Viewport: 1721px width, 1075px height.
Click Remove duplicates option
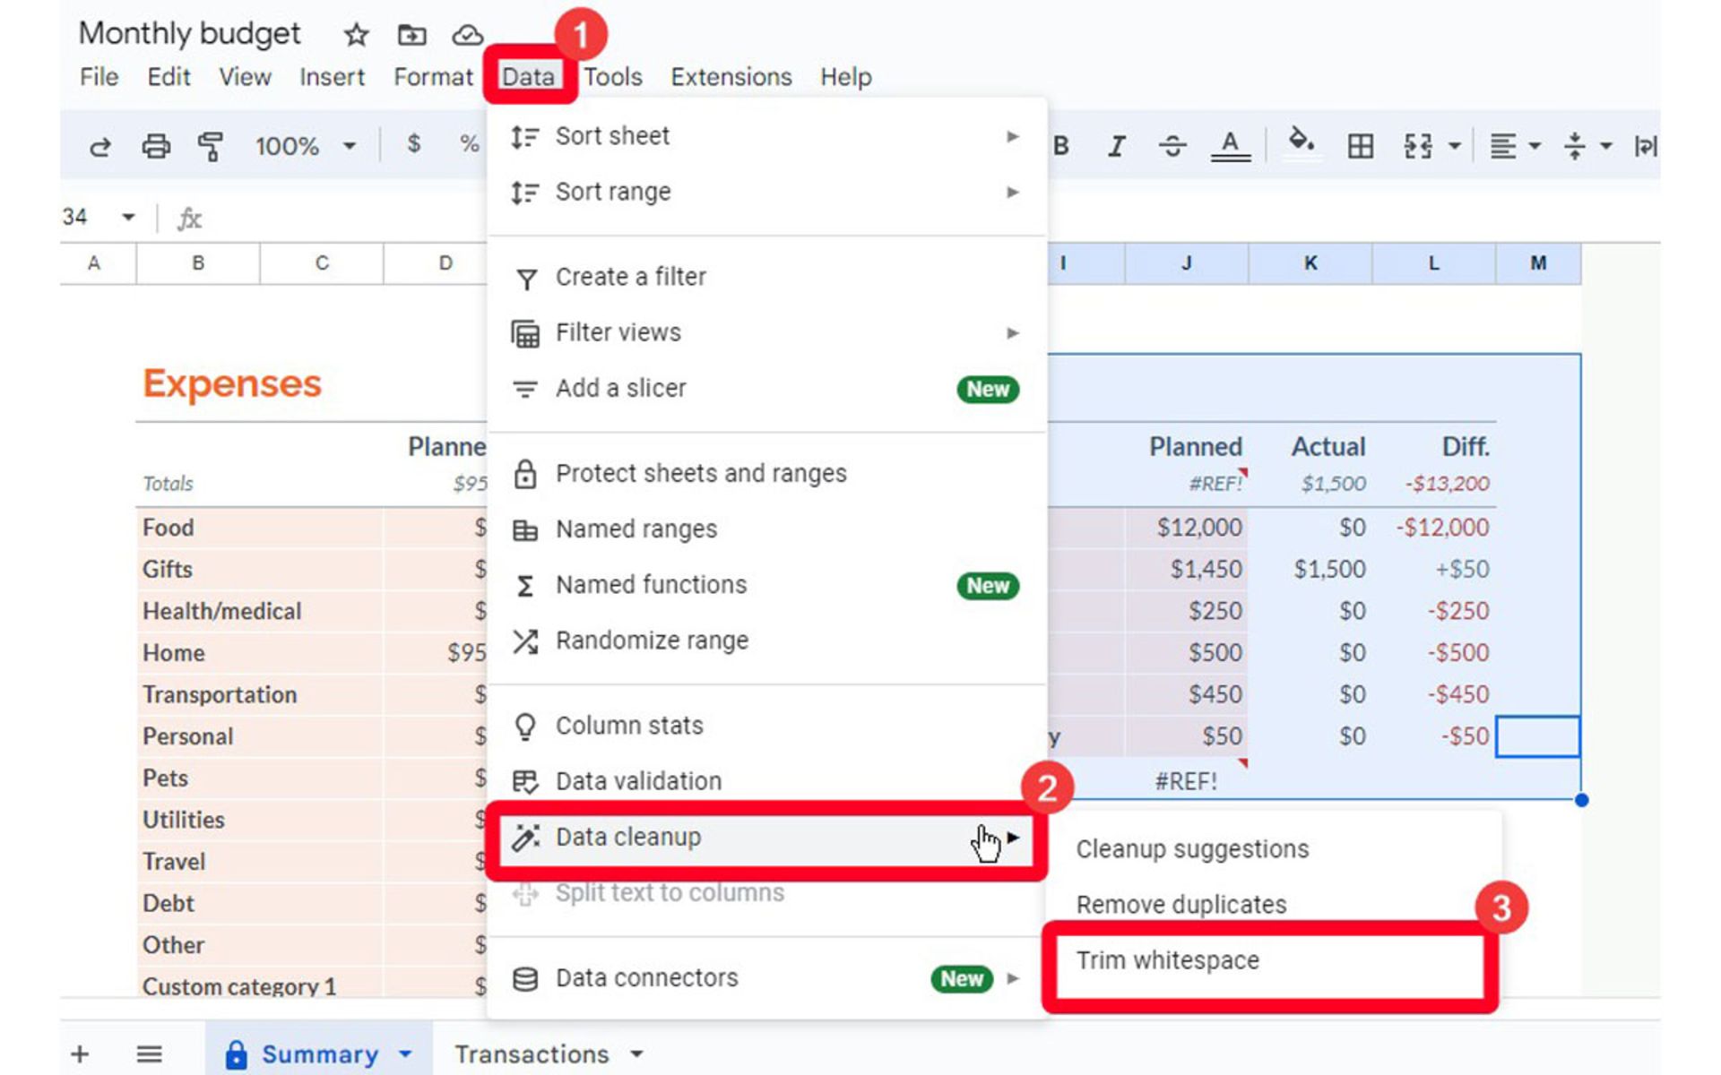1180,904
